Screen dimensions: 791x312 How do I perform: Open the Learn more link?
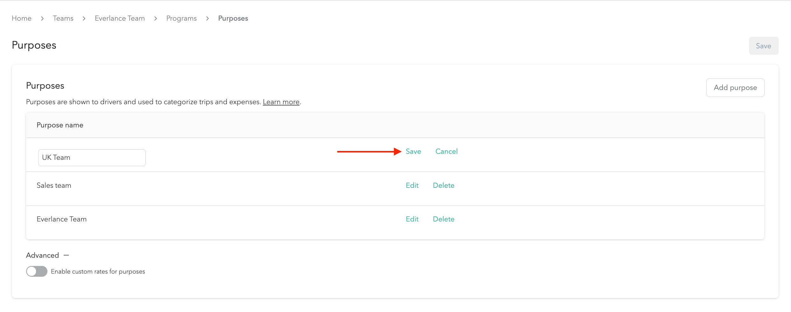(x=281, y=102)
